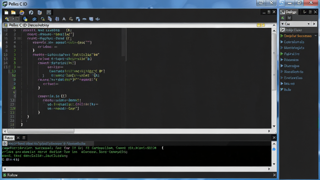Click the magnifier toolbar icon
This screenshot has height=180, width=320.
pyautogui.click(x=42, y=19)
